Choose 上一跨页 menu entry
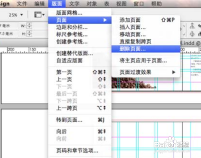The height and width of the screenshot is (158, 201). click(x=80, y=108)
